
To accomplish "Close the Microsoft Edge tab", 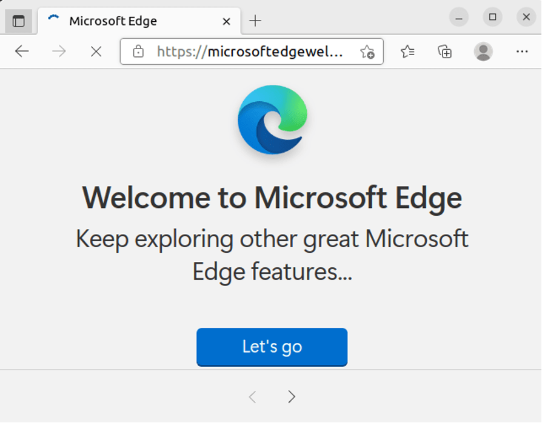I will (x=226, y=21).
